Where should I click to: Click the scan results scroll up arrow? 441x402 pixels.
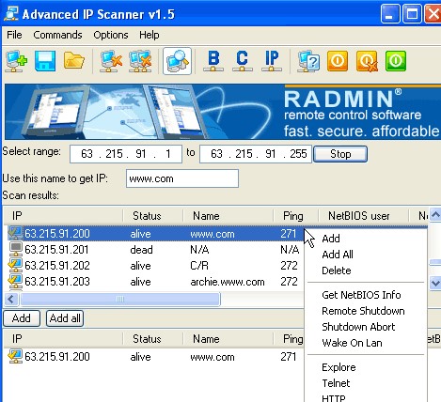[x=435, y=215]
